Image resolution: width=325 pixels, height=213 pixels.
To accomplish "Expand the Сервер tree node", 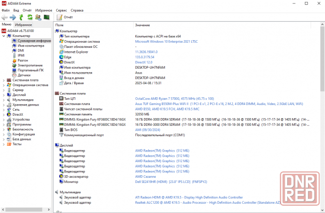I will click(x=3, y=90).
